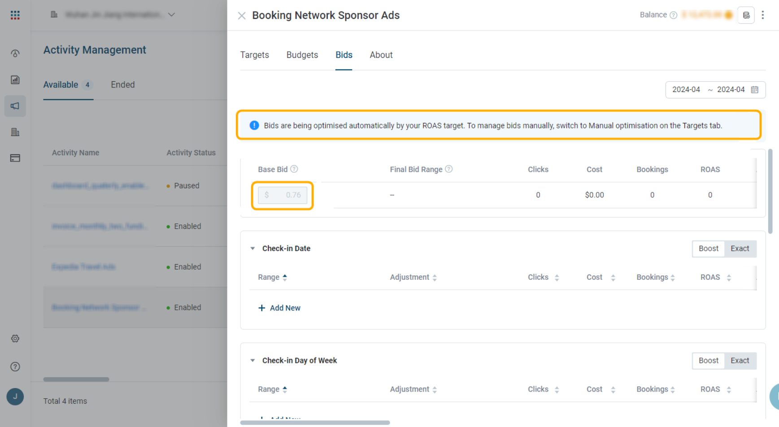This screenshot has width=779, height=427.
Task: Switch to the Available activities tab
Action: pyautogui.click(x=68, y=85)
